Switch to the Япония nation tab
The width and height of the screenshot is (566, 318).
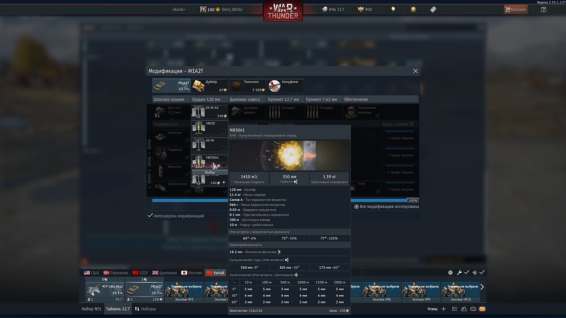pos(192,273)
